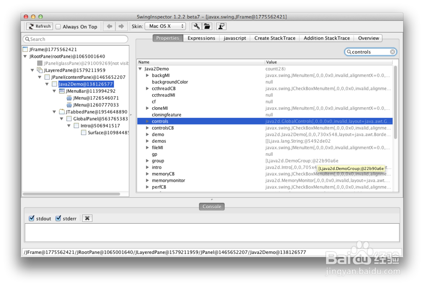Collapse the Intro@506941517 node

(x=69, y=126)
